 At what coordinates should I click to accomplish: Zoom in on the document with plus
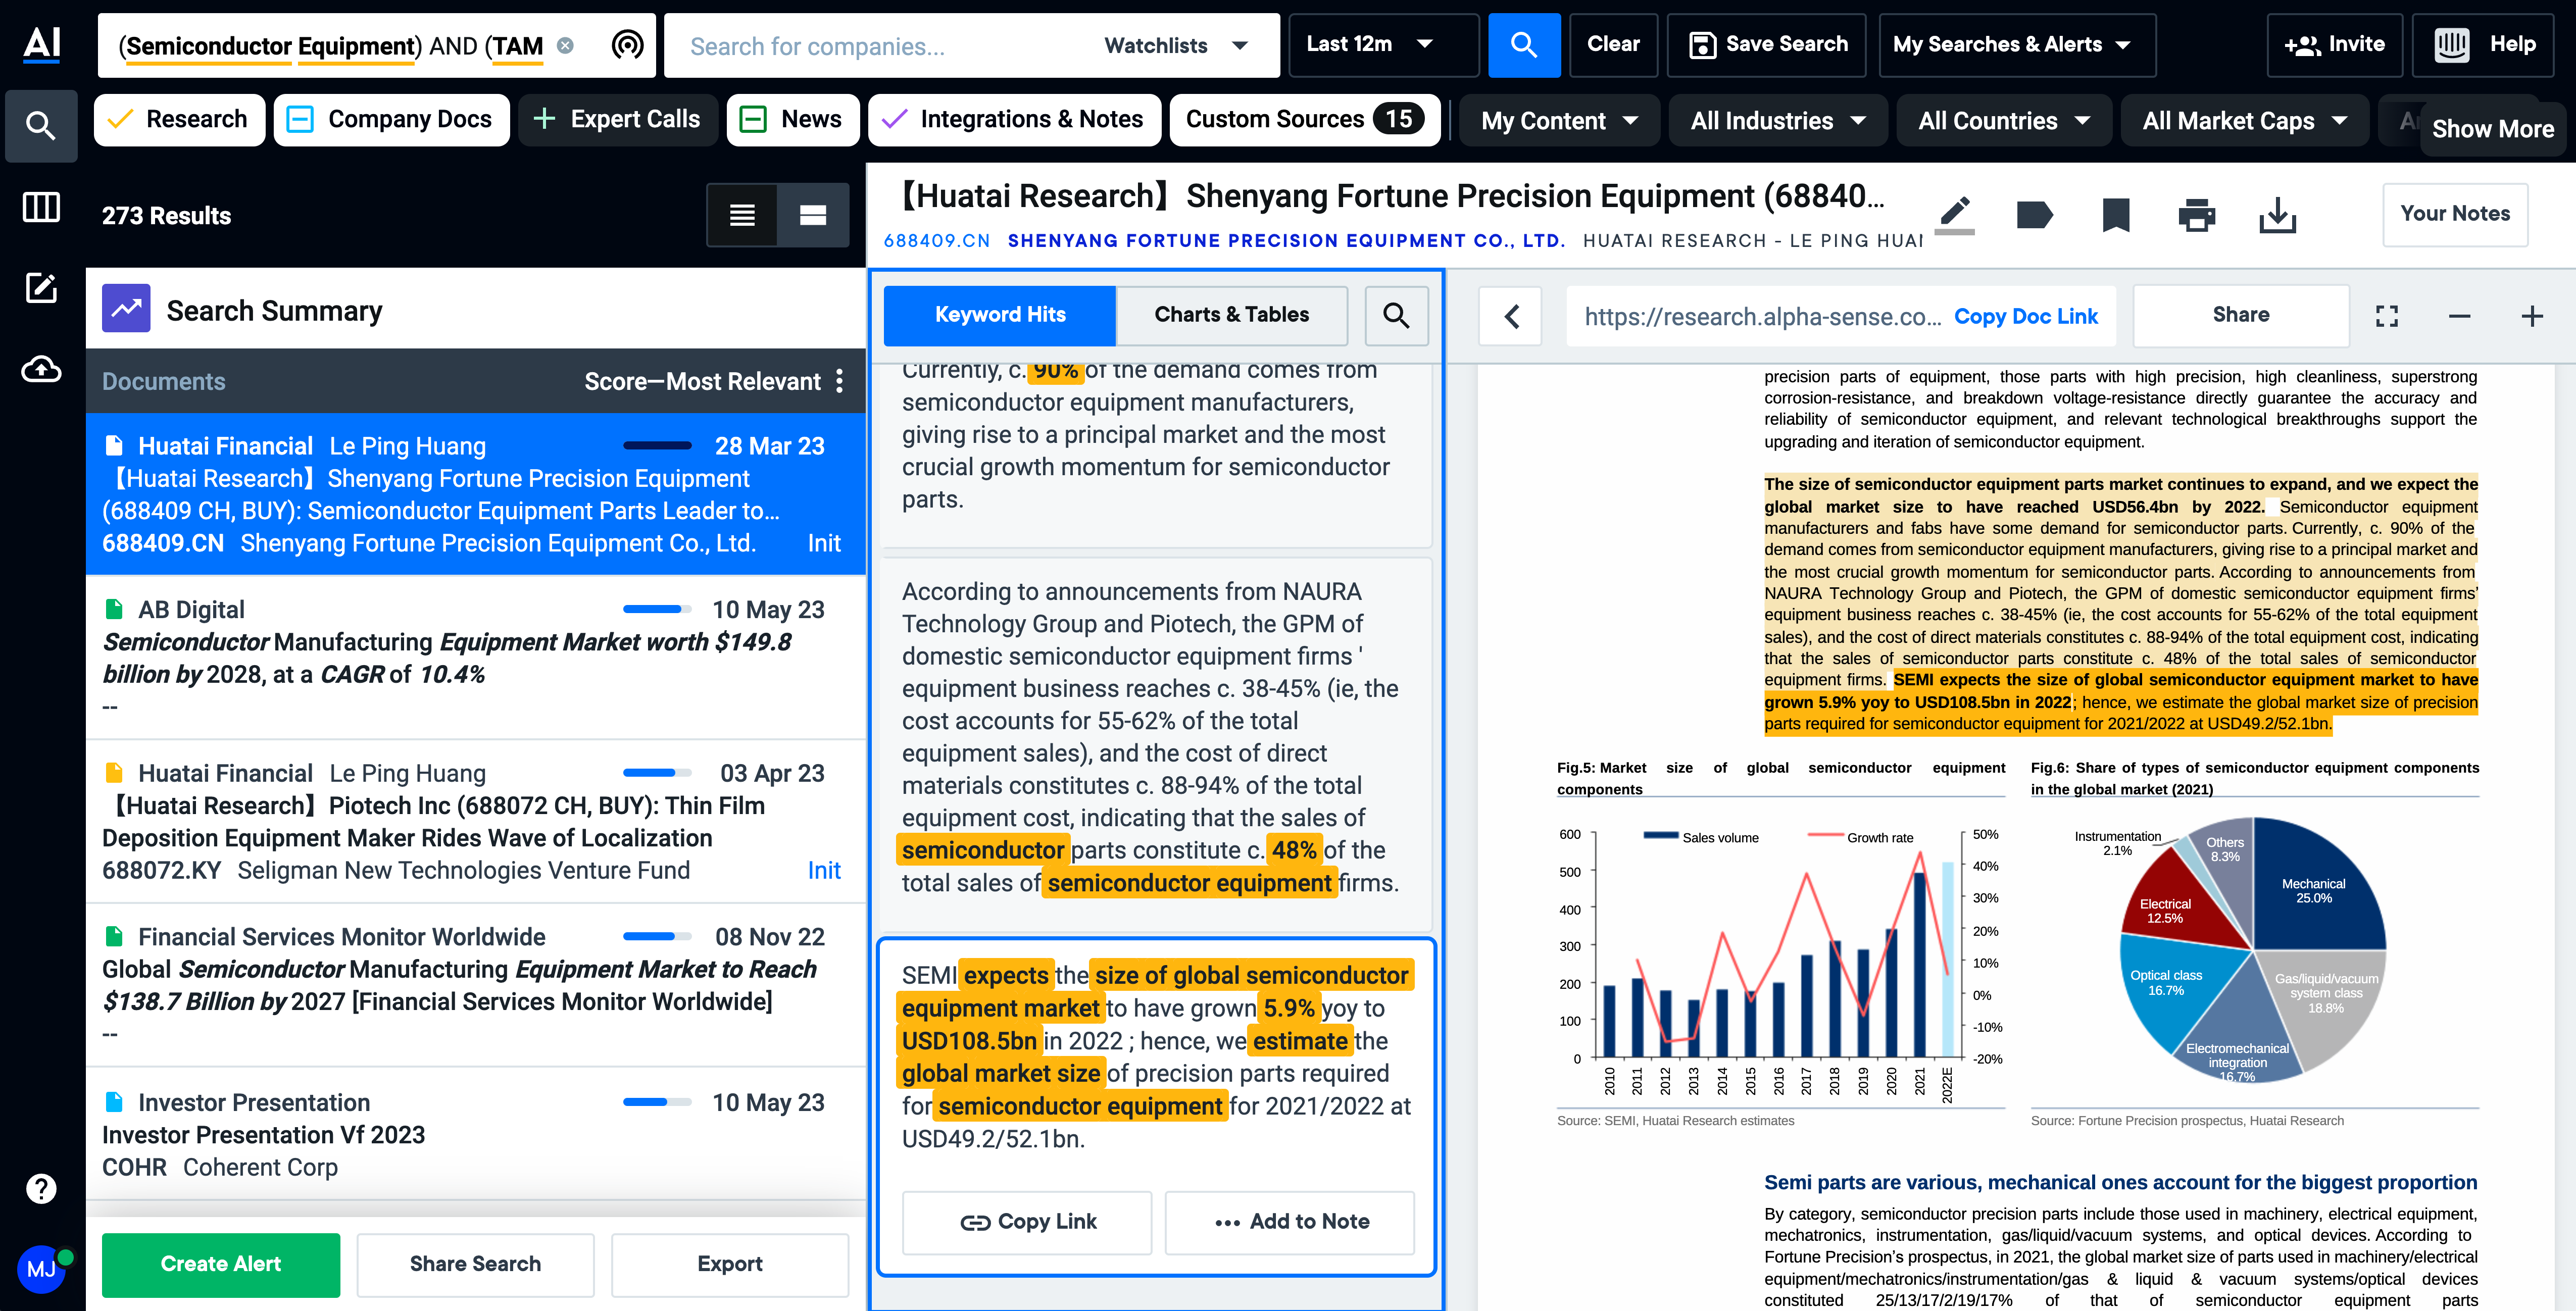[2532, 316]
